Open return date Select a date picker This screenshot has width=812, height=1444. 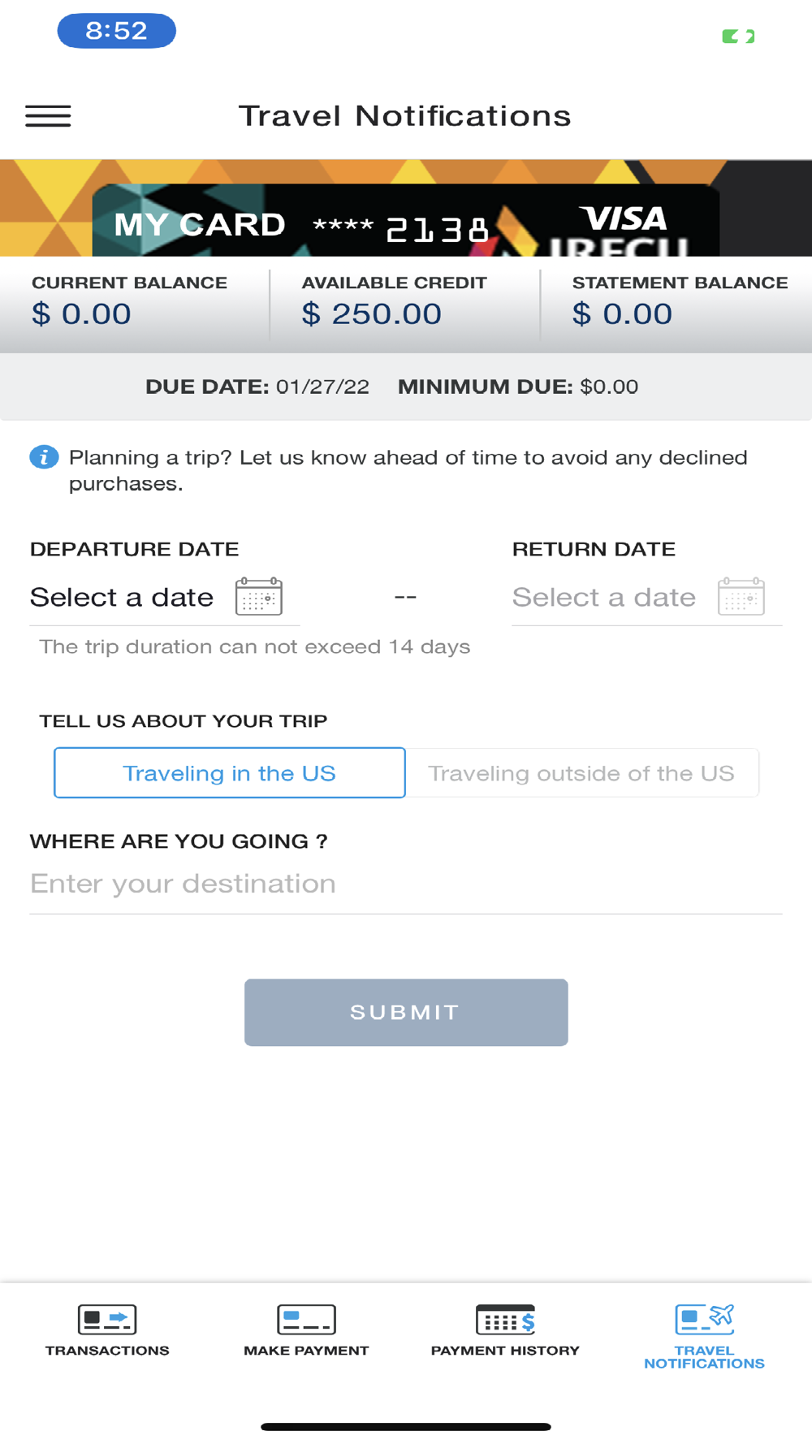point(604,597)
